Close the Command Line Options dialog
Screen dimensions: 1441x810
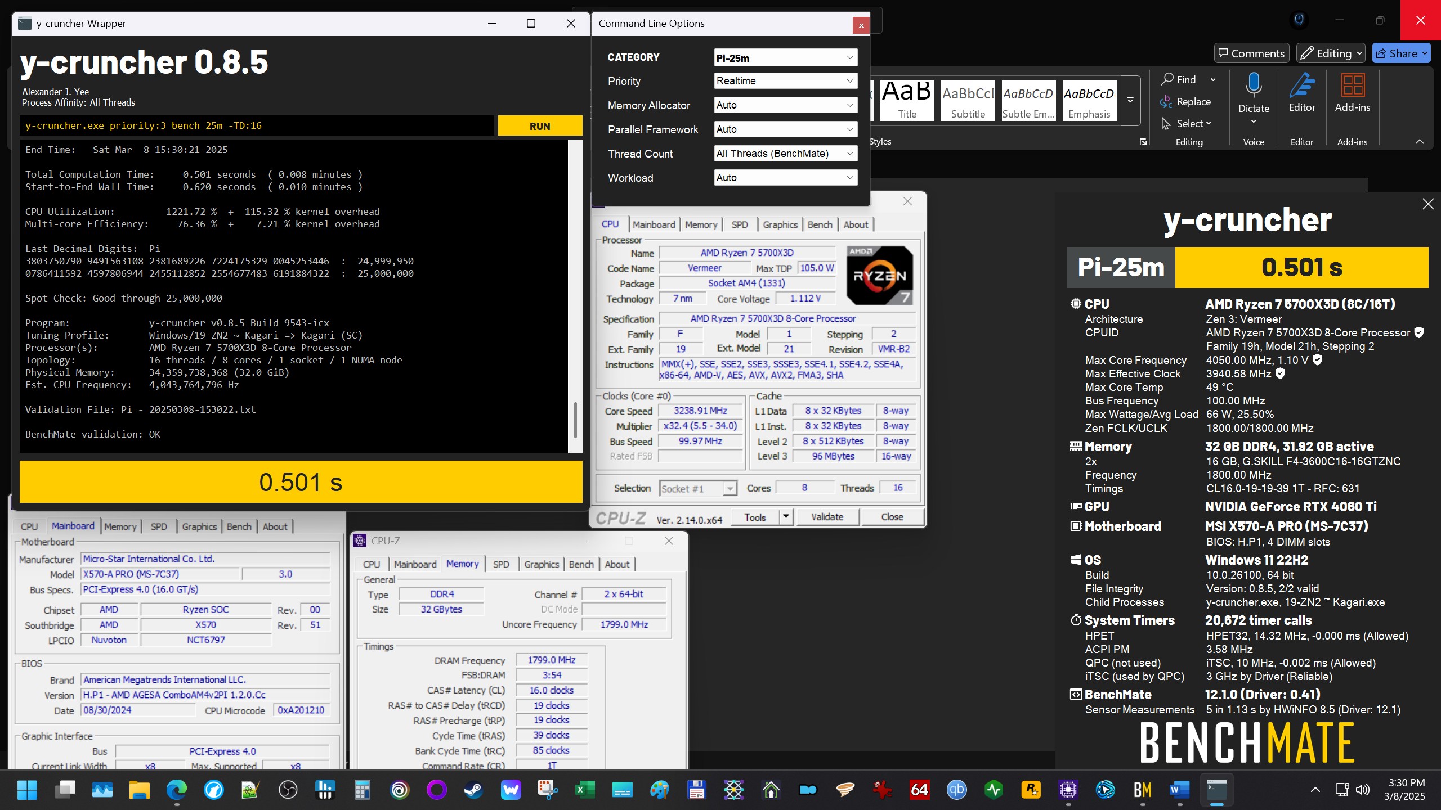(861, 25)
